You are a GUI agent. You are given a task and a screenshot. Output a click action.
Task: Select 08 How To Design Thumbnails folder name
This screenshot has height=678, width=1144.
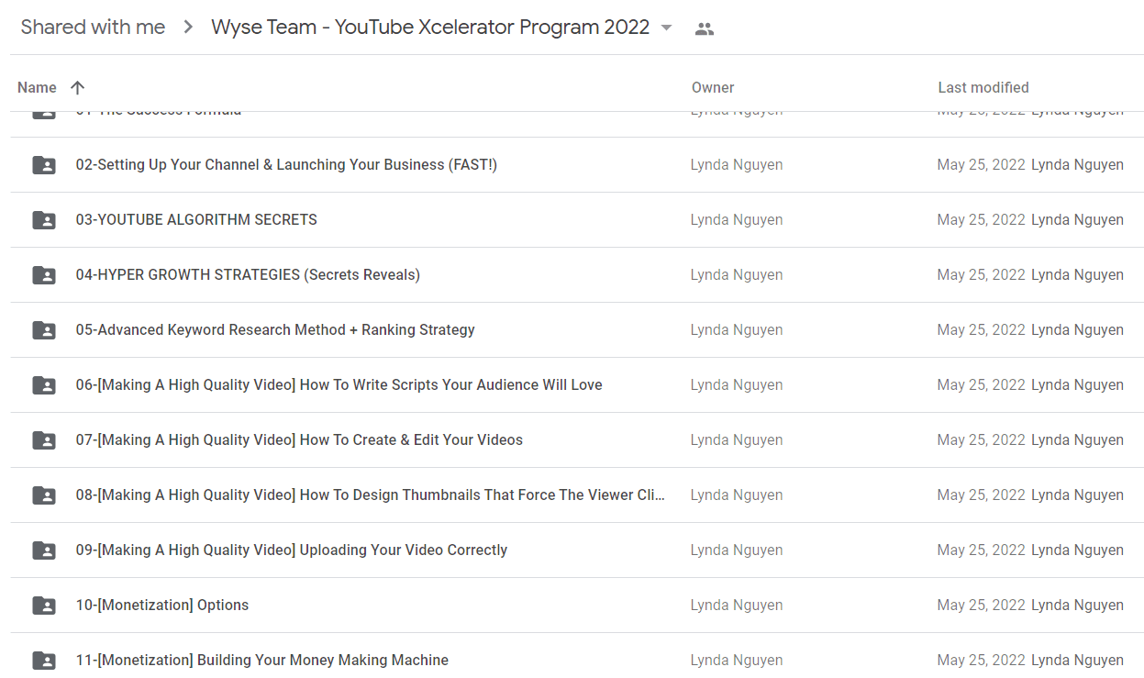(x=371, y=495)
